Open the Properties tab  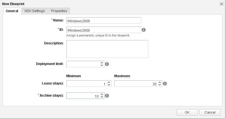59,11
